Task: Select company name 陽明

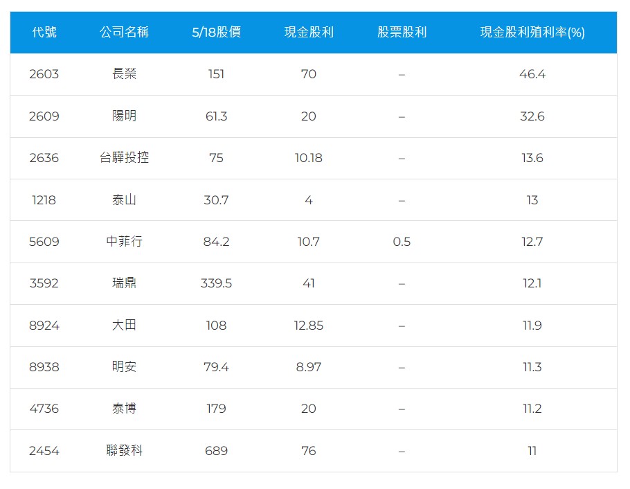Action: tap(124, 116)
